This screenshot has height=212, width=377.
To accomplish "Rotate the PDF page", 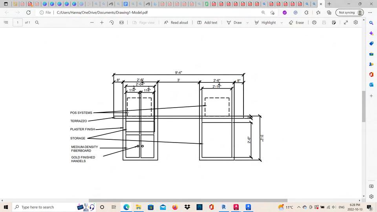I will pyautogui.click(x=112, y=22).
